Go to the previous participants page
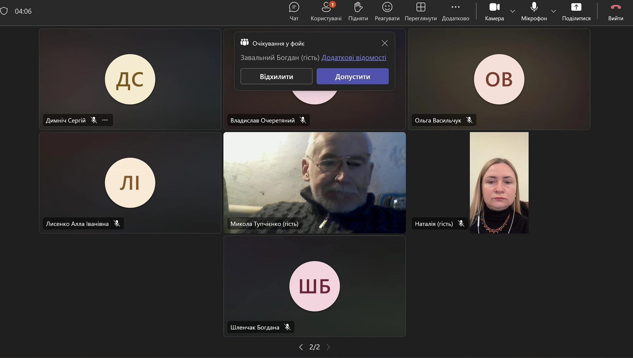This screenshot has width=633, height=358. point(301,347)
